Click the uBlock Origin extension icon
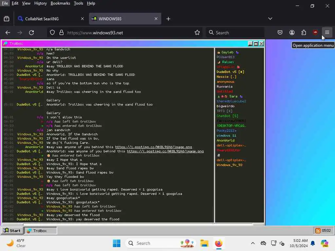 tap(315, 32)
